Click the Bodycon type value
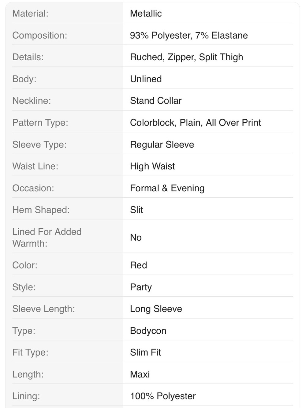Viewport: 306px width, 408px height. click(x=148, y=331)
